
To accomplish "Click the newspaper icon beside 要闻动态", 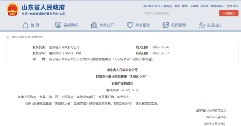I will pos(58,25).
